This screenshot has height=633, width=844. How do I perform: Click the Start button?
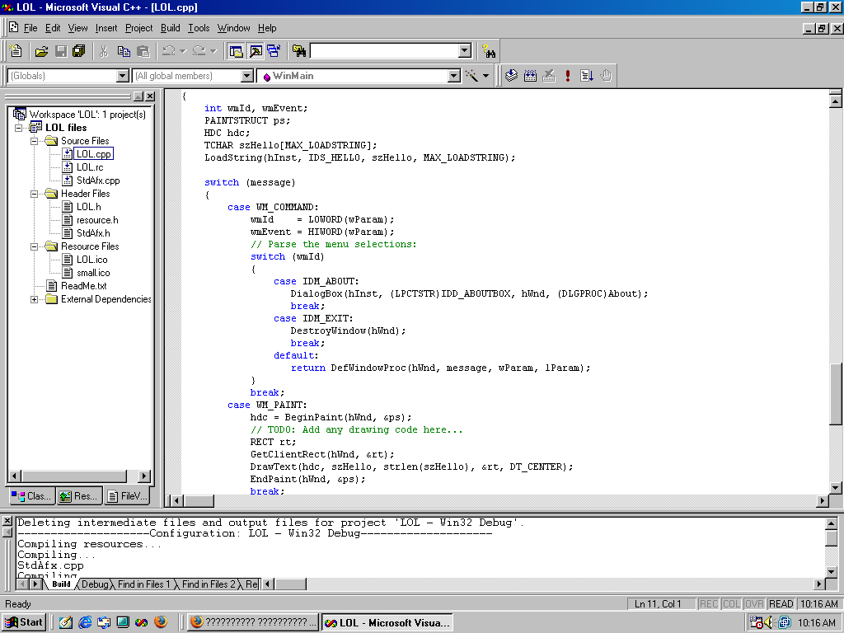coord(24,622)
